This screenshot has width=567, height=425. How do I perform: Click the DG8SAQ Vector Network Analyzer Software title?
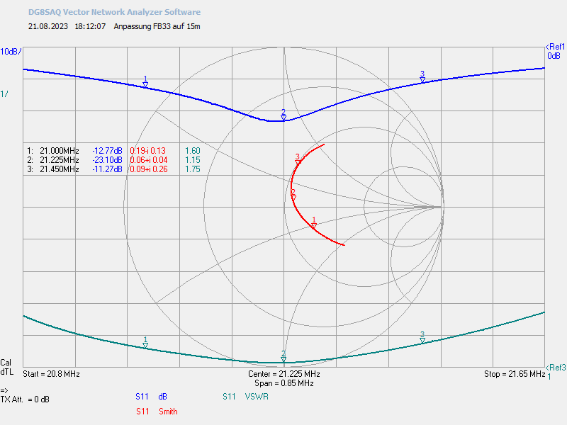click(114, 12)
